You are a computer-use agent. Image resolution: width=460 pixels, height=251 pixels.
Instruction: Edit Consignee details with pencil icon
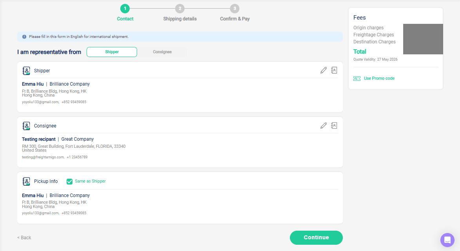coord(323,125)
